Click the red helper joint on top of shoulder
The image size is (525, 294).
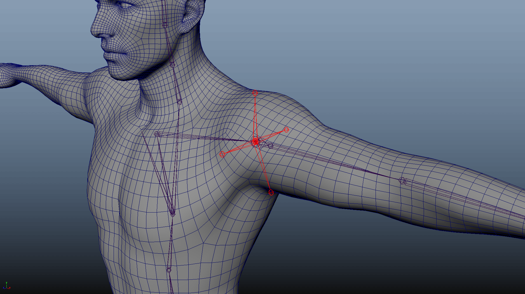pos(255,93)
